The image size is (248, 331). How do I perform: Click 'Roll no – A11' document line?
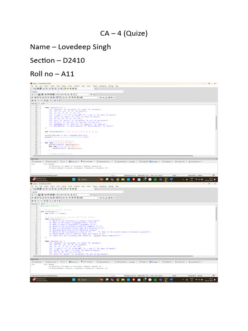pos(52,74)
